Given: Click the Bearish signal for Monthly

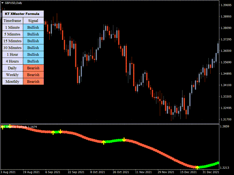Looking at the screenshot, I should coord(33,82).
